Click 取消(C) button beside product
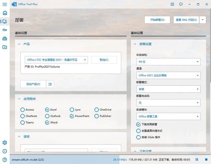Image resolution: width=211 pixels, height=164 pixels. coord(104,60)
